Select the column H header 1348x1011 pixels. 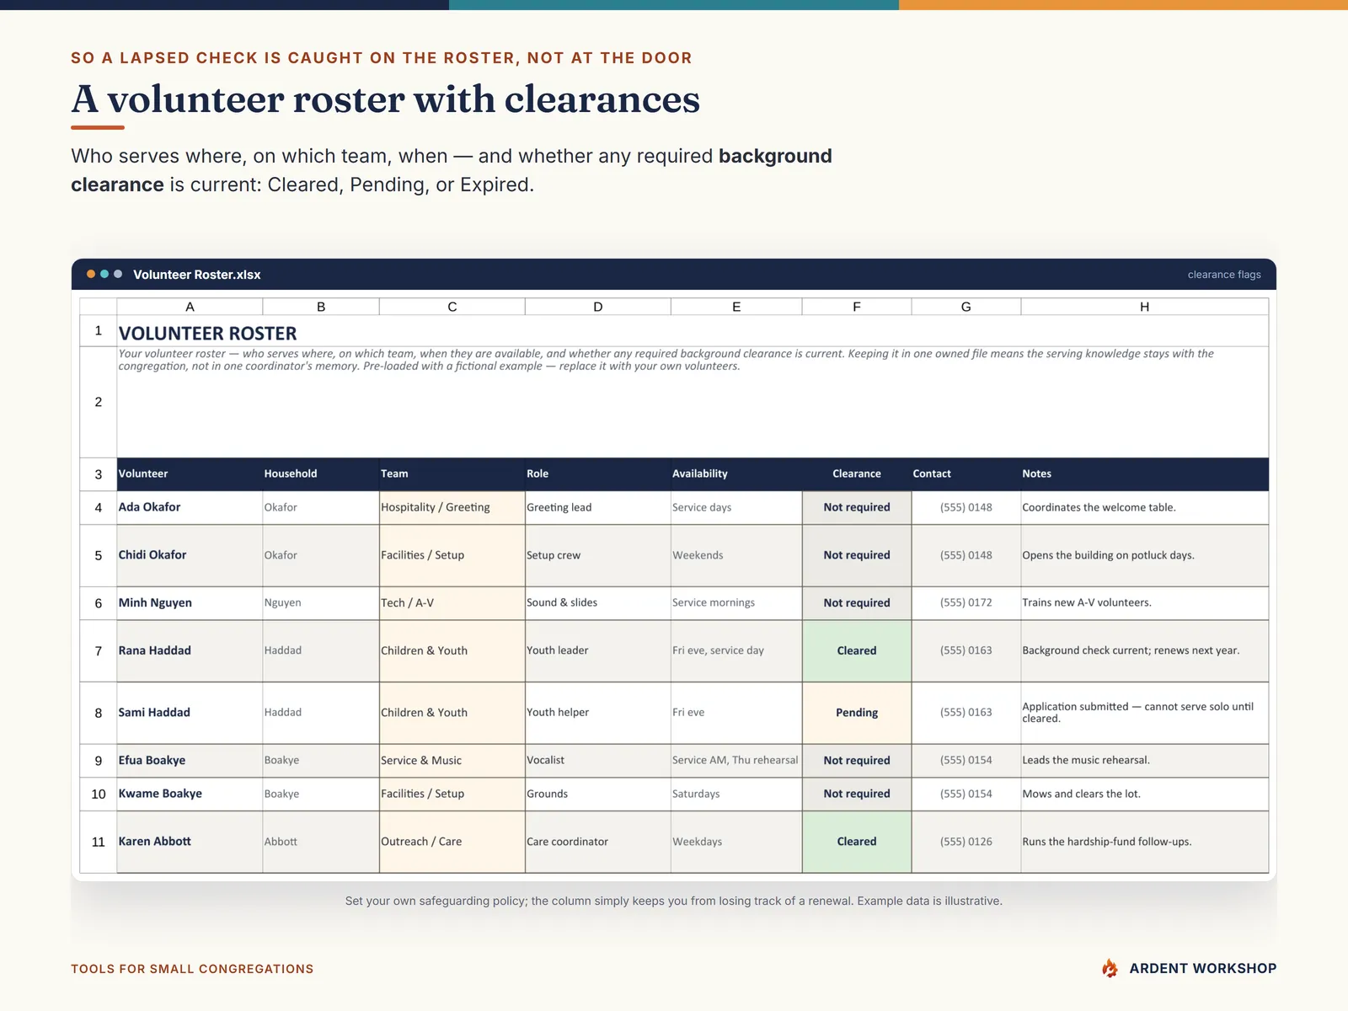(1145, 307)
